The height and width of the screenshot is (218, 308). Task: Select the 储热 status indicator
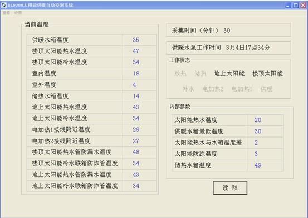point(200,73)
